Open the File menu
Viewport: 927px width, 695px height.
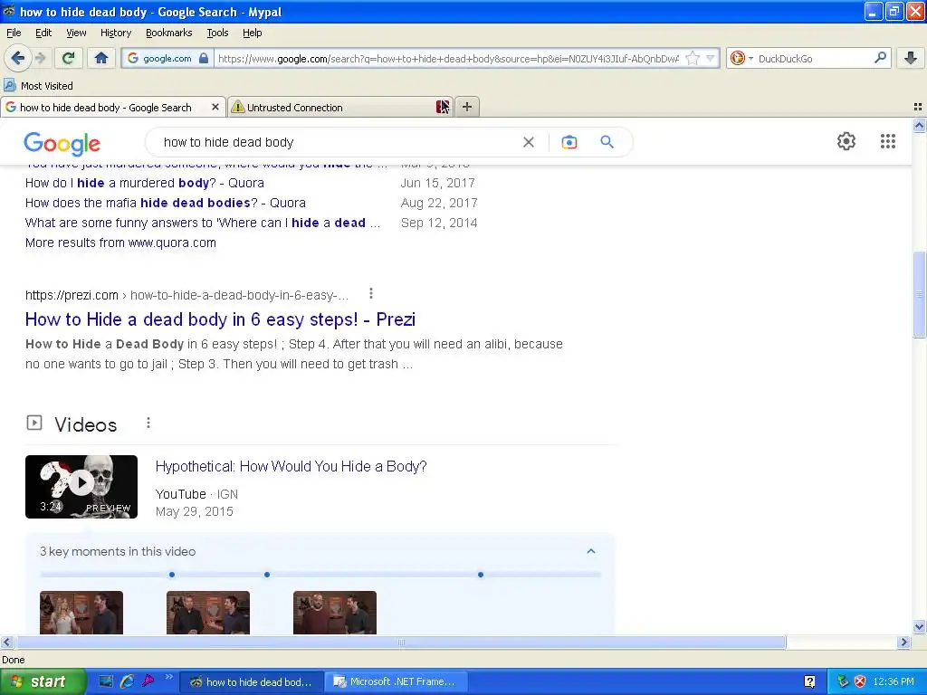14,33
